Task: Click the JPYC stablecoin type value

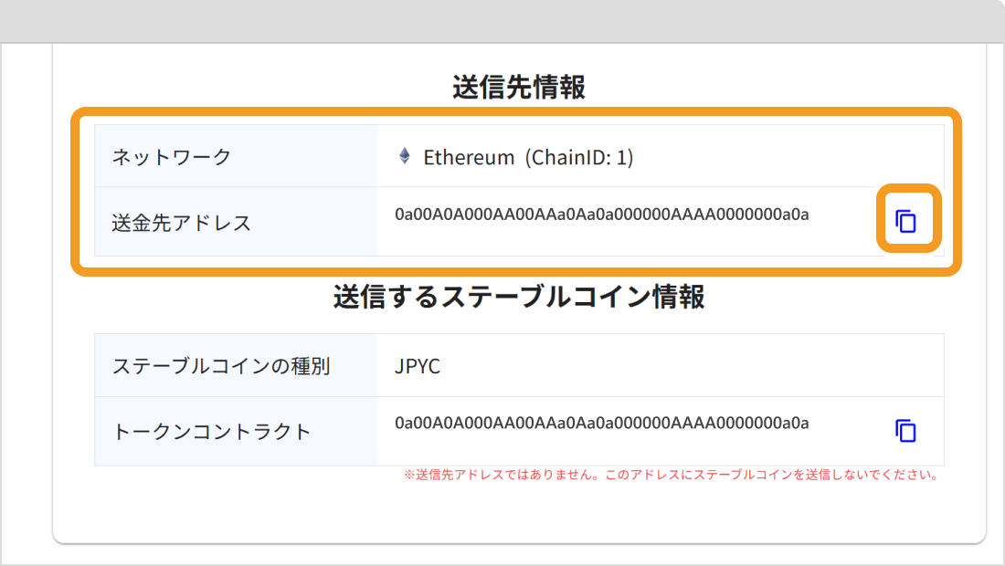Action: coord(416,363)
